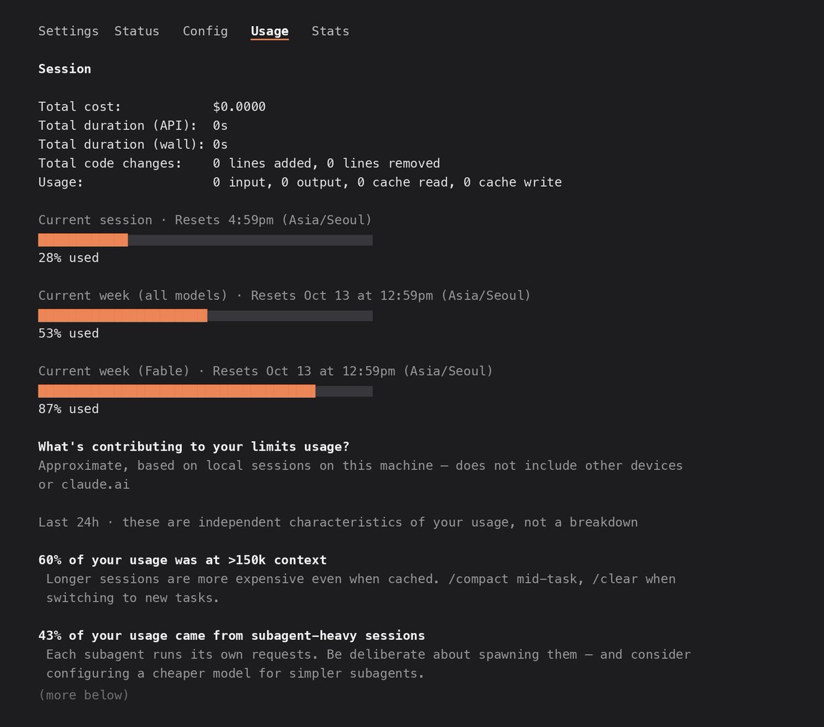
Task: Click the '28% used' text
Action: (x=69, y=258)
